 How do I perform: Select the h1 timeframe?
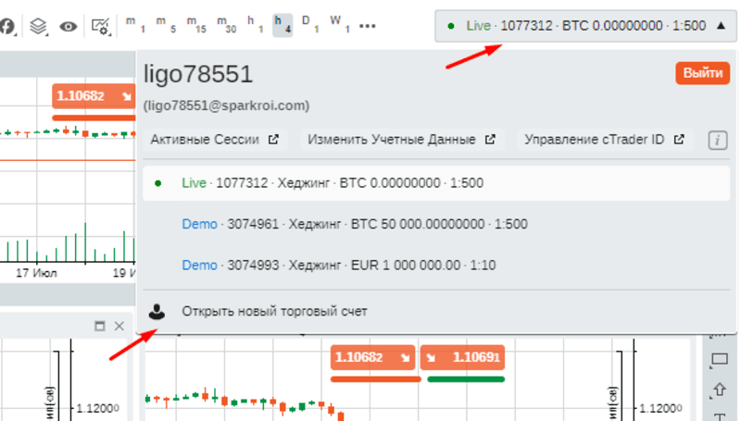[256, 25]
